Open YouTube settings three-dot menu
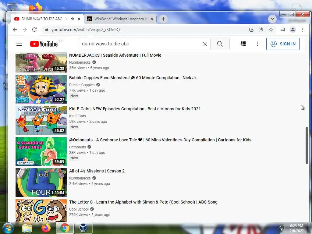 point(258,44)
